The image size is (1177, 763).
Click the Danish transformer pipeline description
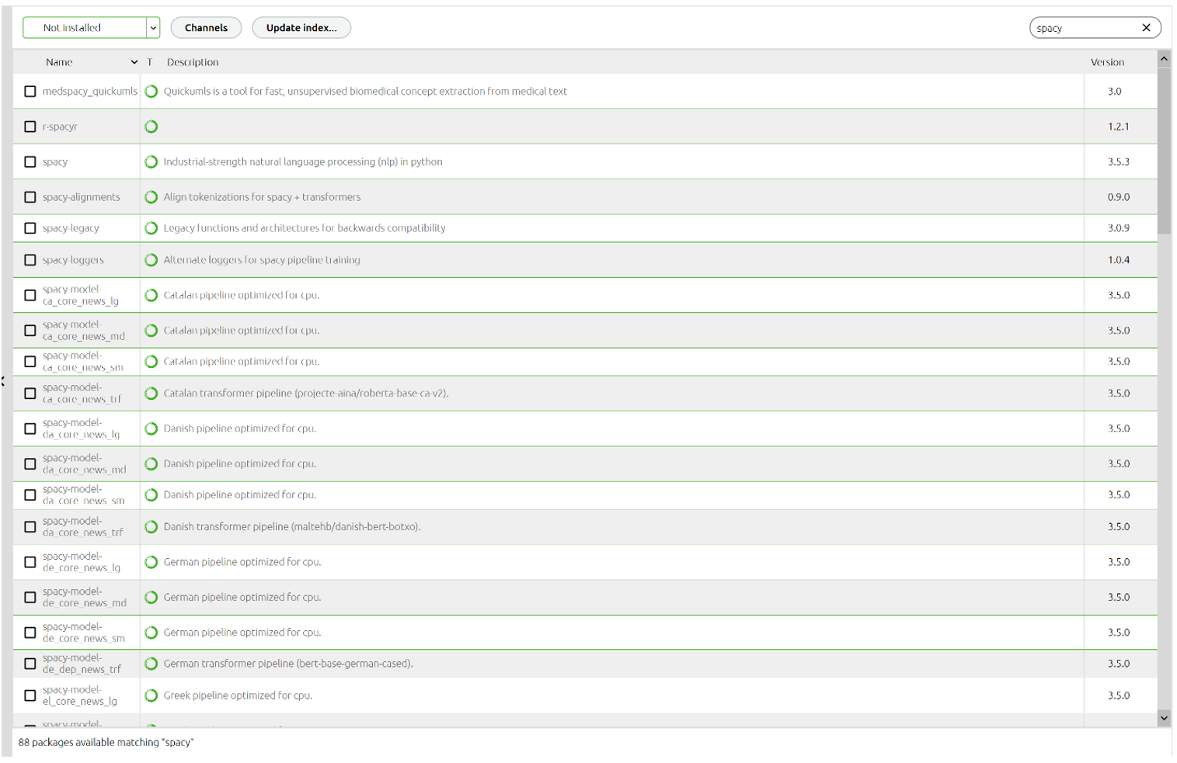292,527
